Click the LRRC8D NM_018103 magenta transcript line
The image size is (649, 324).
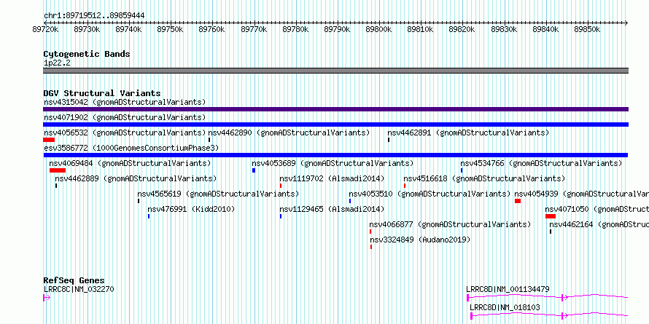pos(550,315)
